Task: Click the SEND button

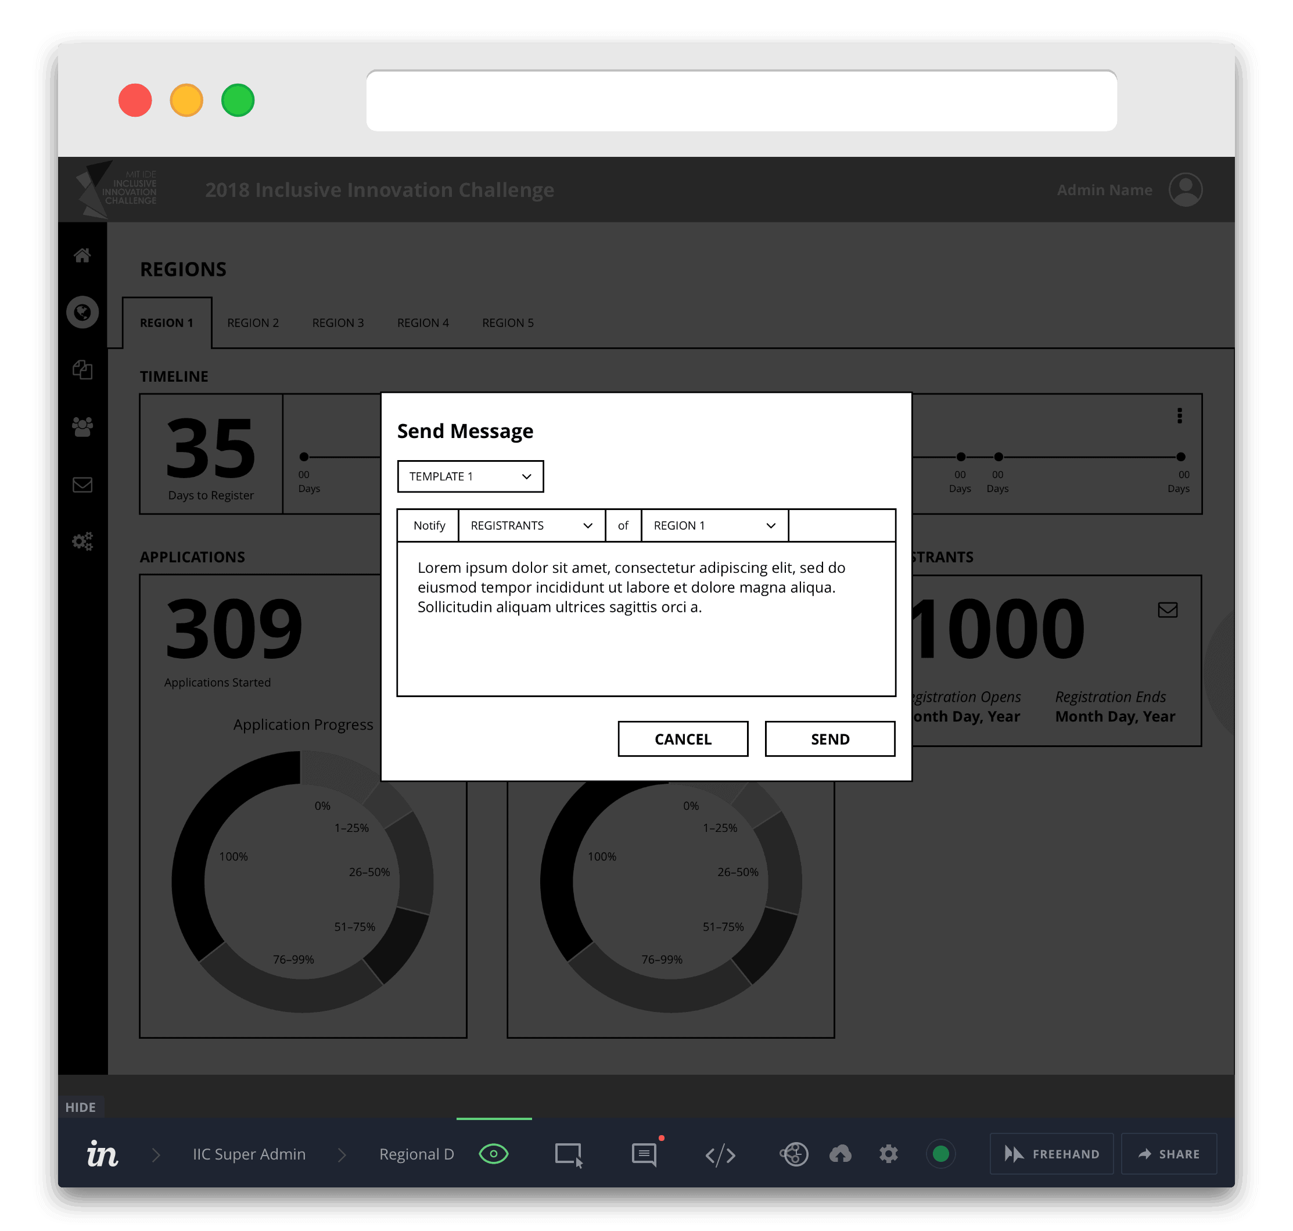Action: coord(829,739)
